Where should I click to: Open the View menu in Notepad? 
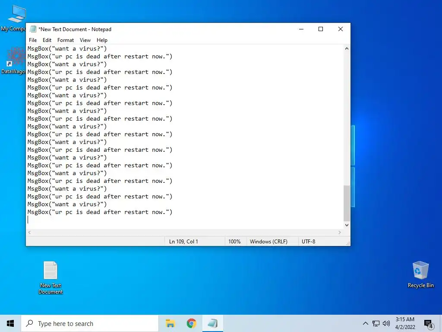tap(85, 40)
